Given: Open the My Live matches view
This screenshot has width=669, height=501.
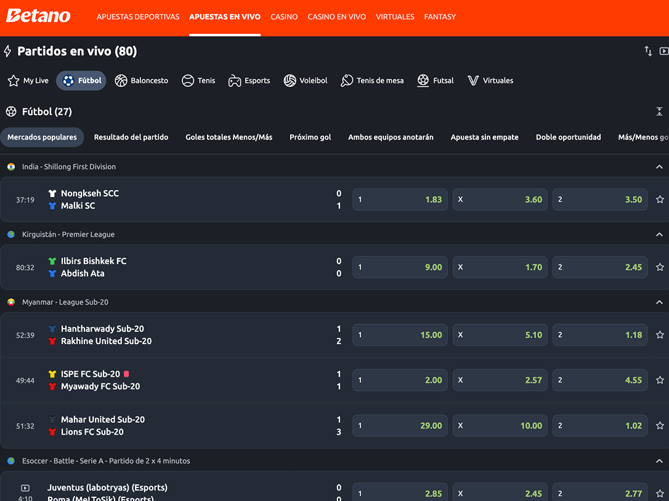Looking at the screenshot, I should (x=28, y=80).
